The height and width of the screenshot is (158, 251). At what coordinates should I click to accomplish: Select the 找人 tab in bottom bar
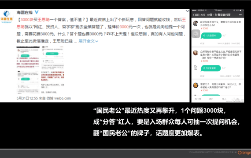224,99
